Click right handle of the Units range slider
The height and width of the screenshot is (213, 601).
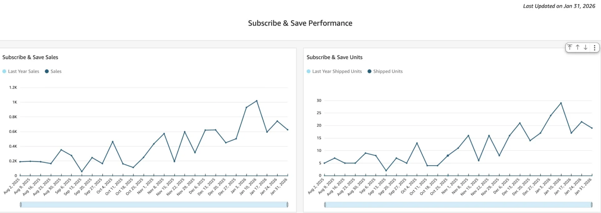[592, 205]
